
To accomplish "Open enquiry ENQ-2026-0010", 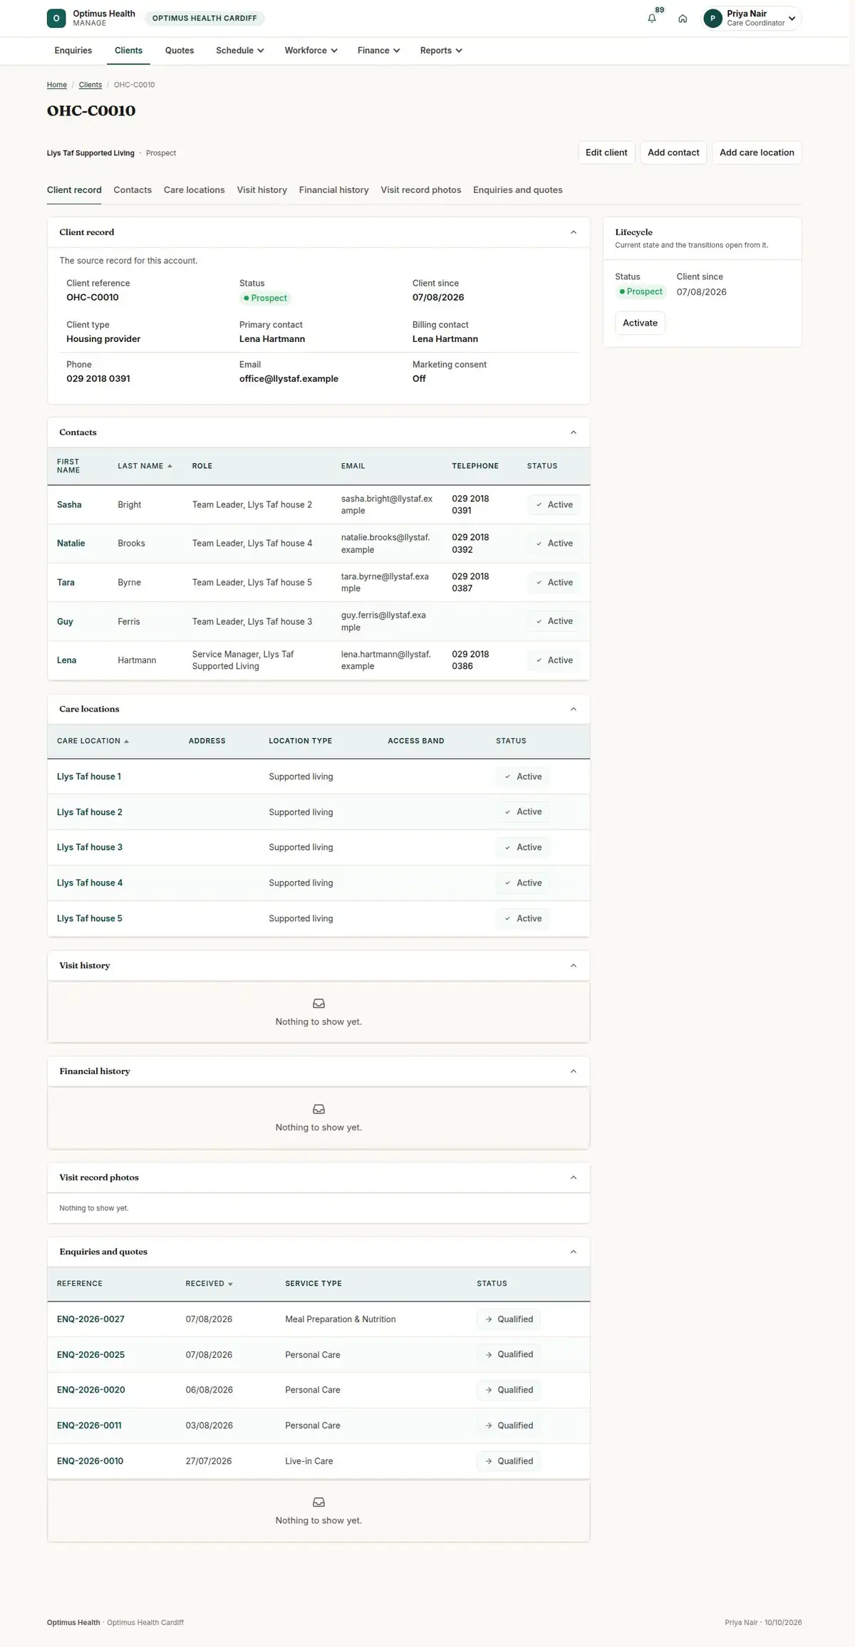I will [x=90, y=1461].
